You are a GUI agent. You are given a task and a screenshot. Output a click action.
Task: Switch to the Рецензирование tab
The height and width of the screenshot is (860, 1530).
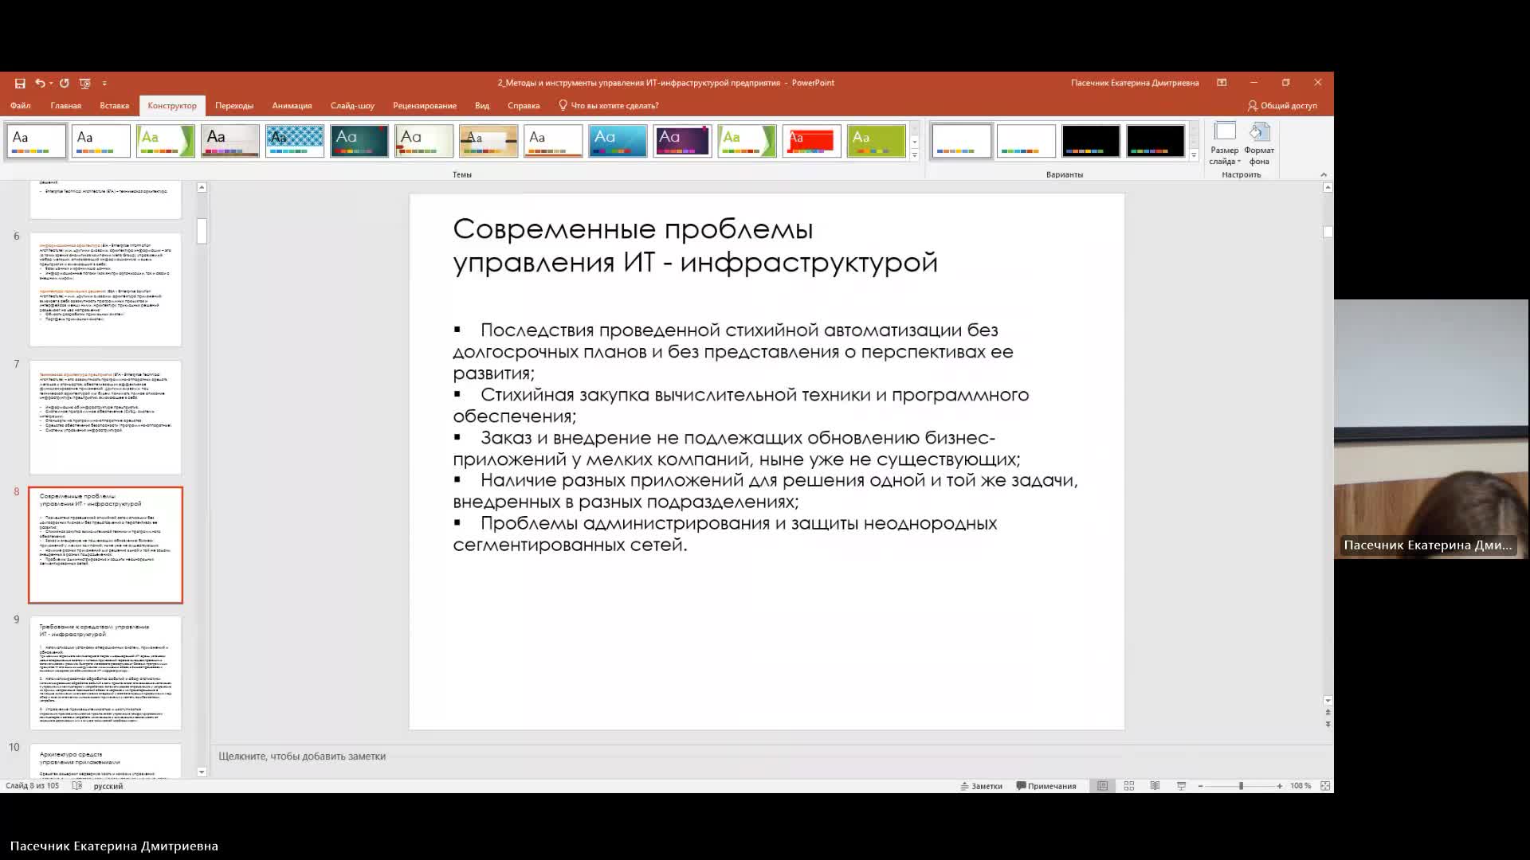tap(425, 106)
